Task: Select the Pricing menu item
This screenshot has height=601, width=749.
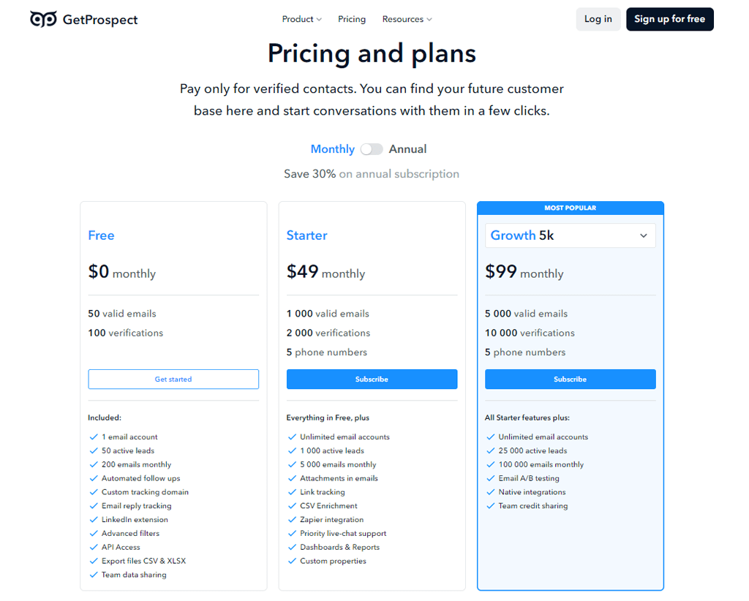Action: click(x=352, y=19)
